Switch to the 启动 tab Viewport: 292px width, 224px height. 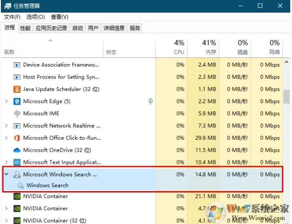click(x=78, y=28)
